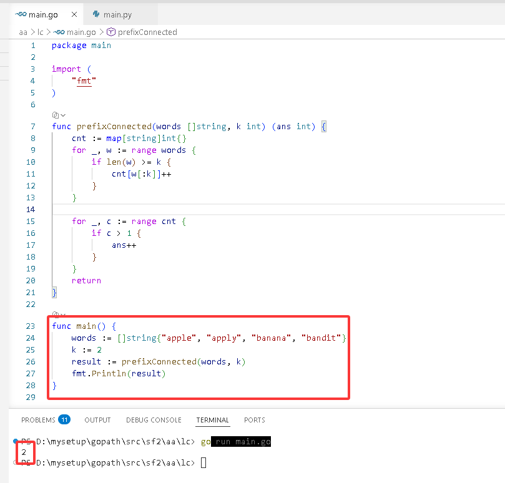
Task: Click 'ans++' on line 17
Action: 124,245
